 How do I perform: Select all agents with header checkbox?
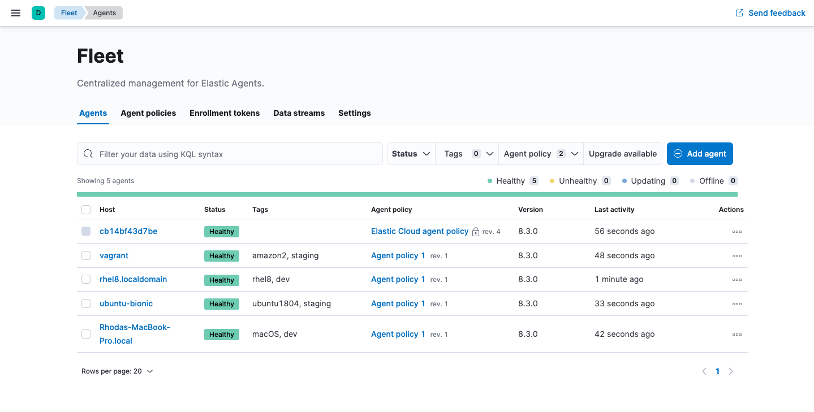point(86,210)
